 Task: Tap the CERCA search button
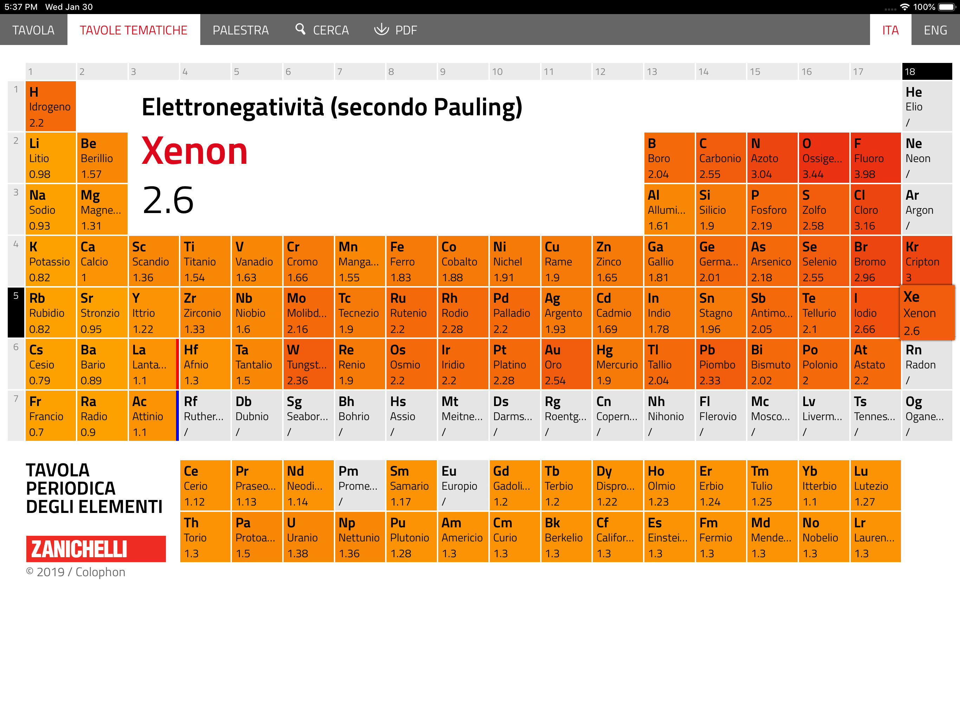330,30
